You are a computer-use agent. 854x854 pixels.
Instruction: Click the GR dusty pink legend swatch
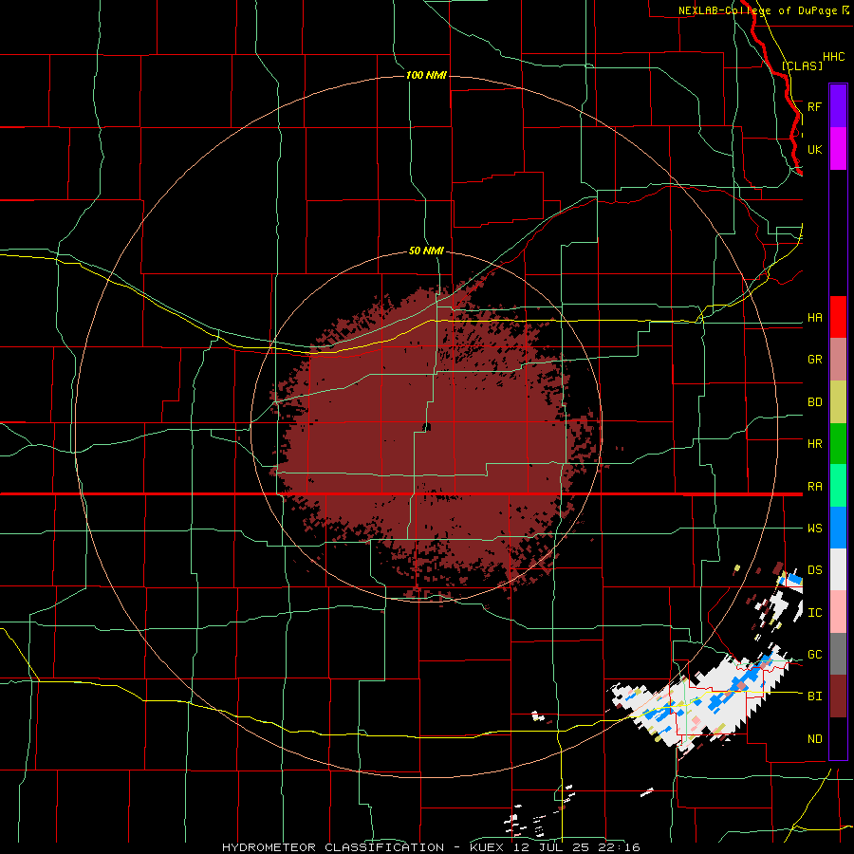[x=838, y=360]
